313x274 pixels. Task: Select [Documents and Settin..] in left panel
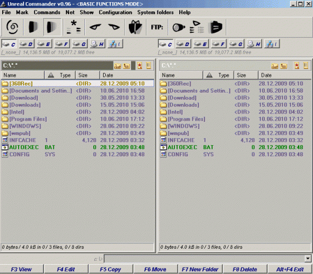tap(77, 90)
